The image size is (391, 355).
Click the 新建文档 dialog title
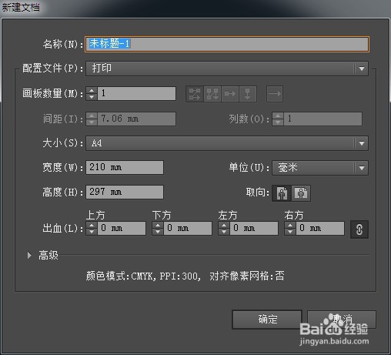tap(21, 7)
